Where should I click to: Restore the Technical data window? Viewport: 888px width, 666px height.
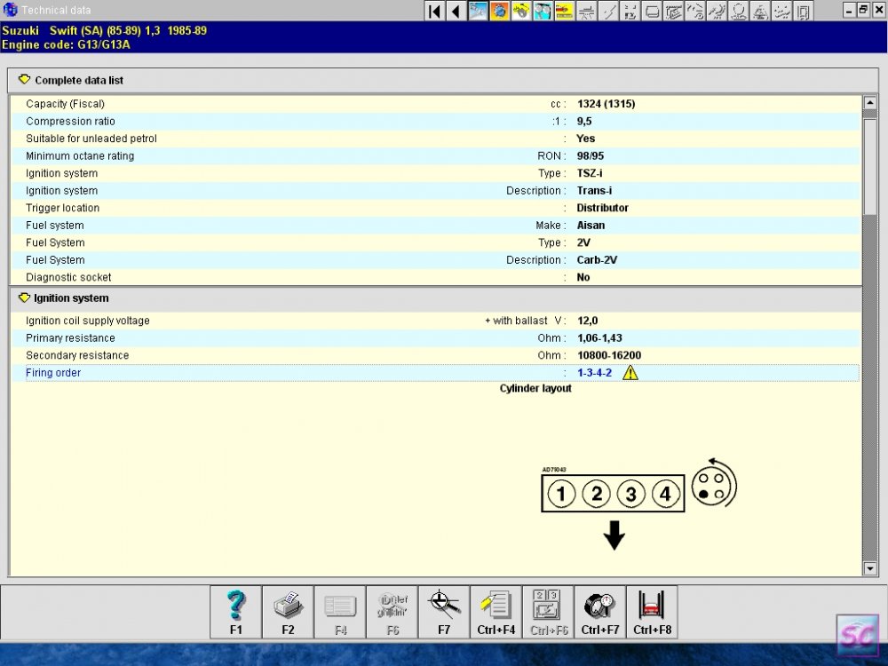863,10
